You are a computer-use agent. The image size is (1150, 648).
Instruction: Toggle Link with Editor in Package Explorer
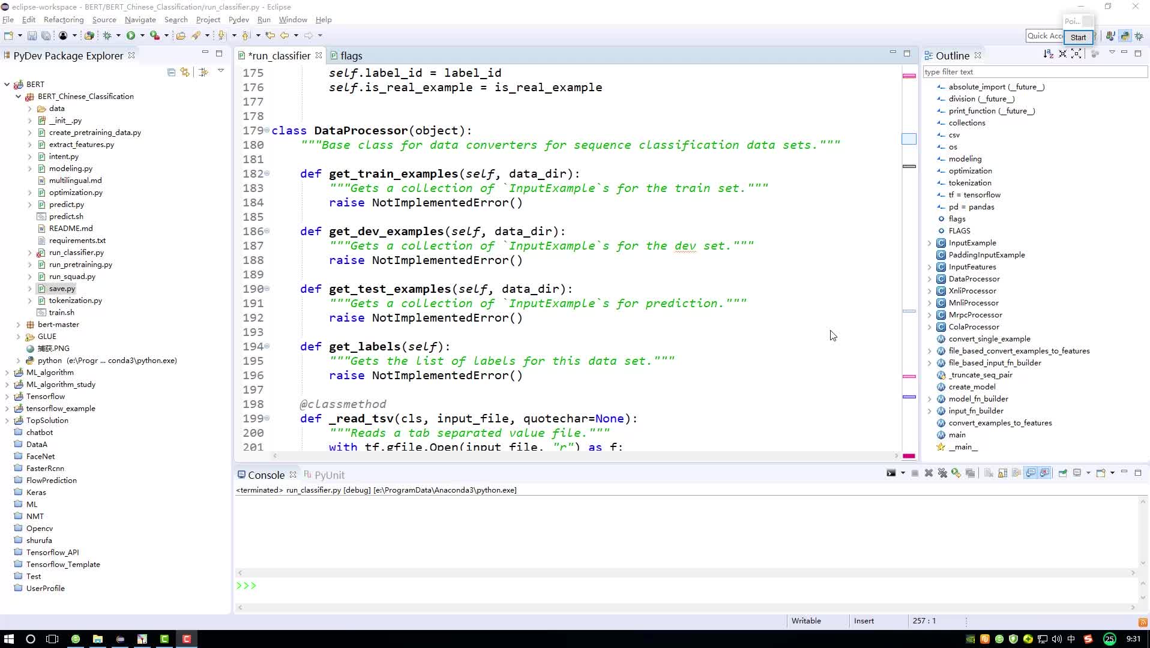(185, 72)
